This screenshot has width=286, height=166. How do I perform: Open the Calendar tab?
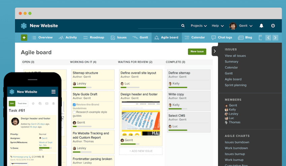(x=194, y=37)
